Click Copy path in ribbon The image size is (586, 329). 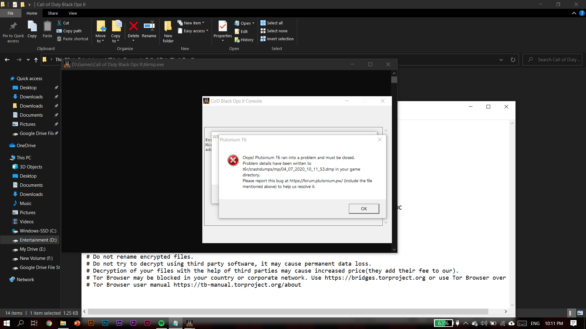(x=69, y=31)
